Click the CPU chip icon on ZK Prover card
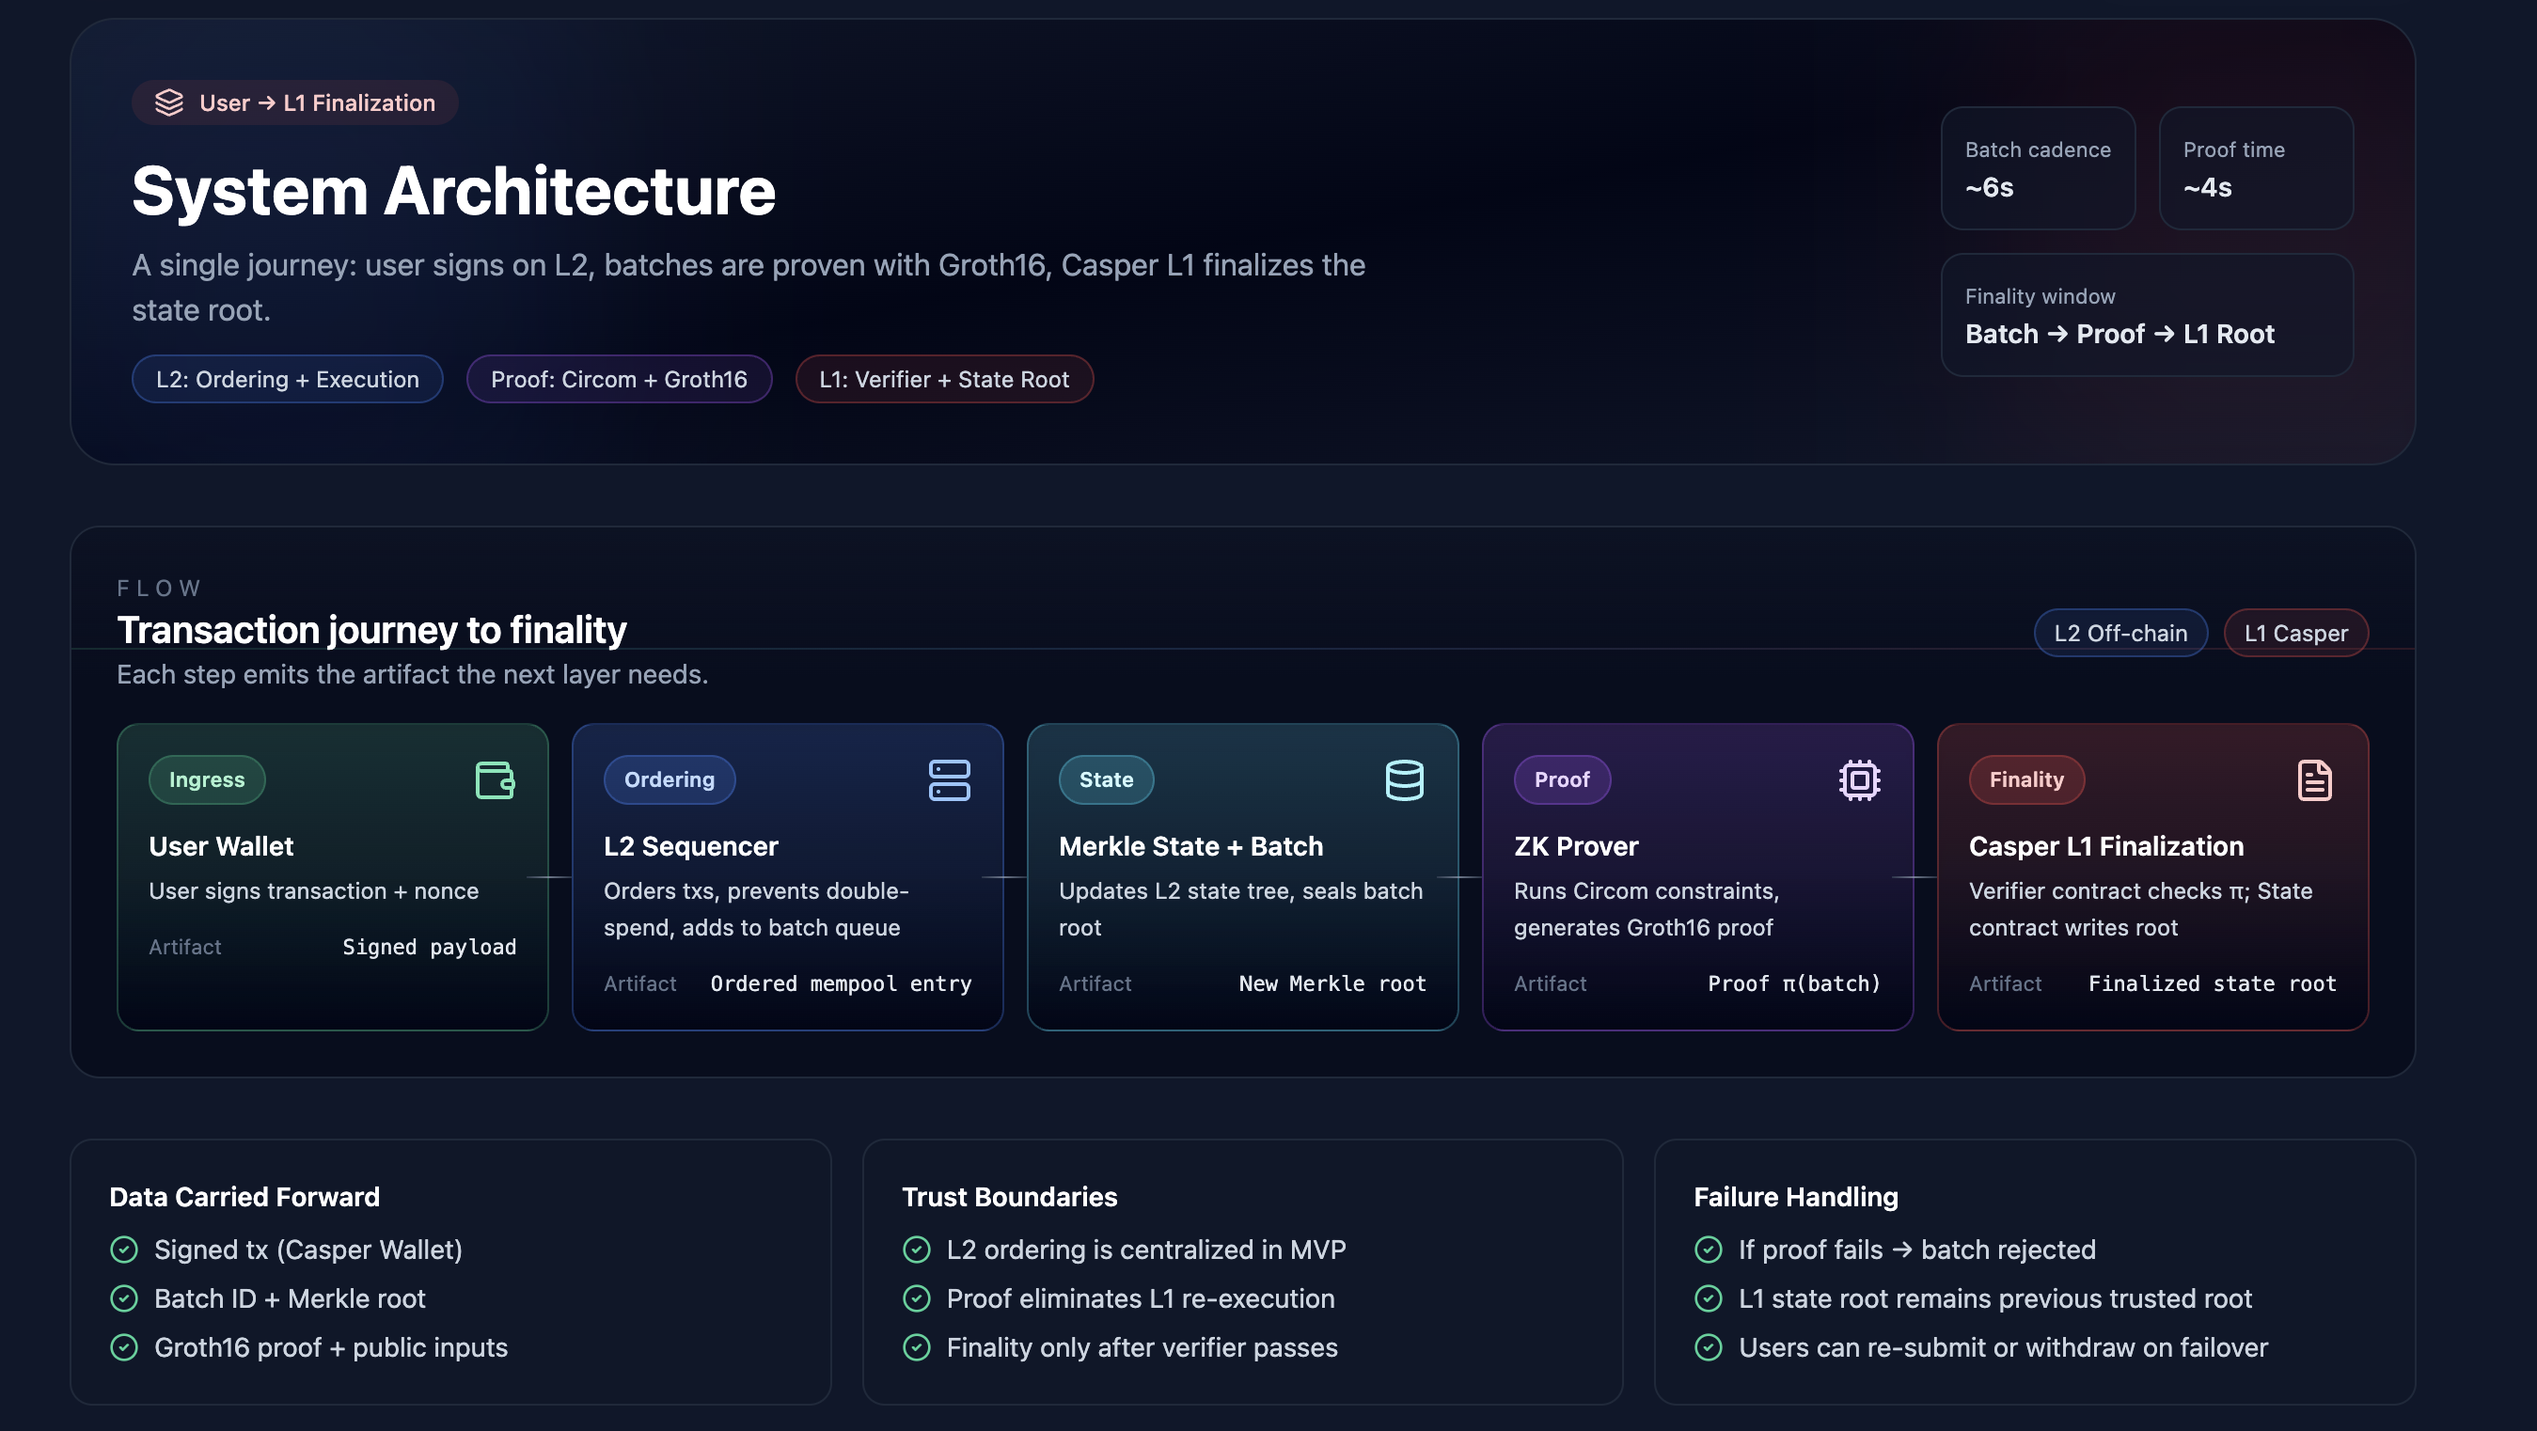 tap(1859, 780)
